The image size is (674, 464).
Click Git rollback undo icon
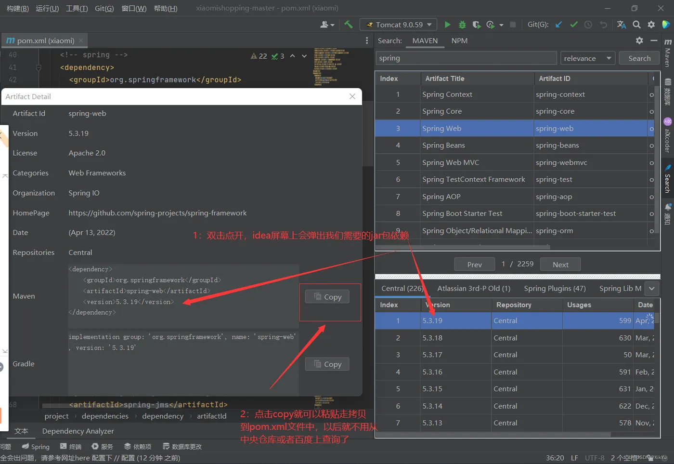(x=603, y=25)
